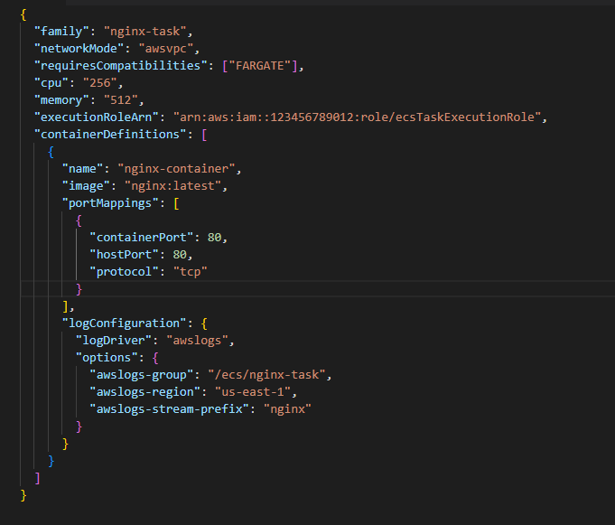
Task: Click the "containerPort" key
Action: (141, 238)
